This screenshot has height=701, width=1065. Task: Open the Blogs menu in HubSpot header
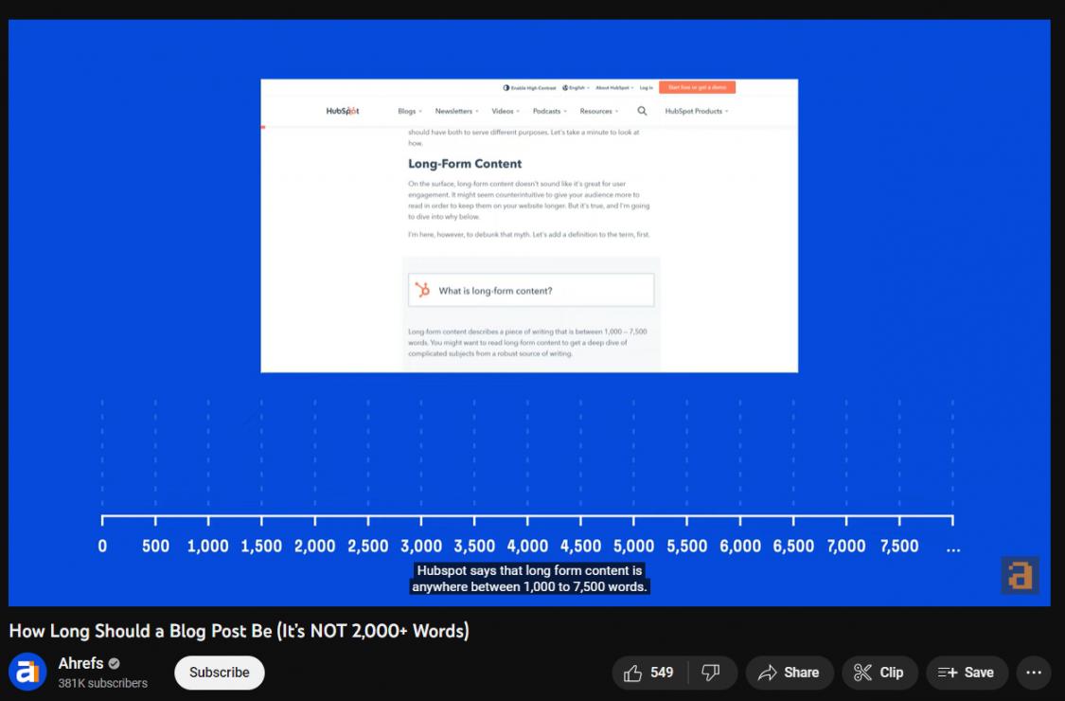click(x=410, y=111)
